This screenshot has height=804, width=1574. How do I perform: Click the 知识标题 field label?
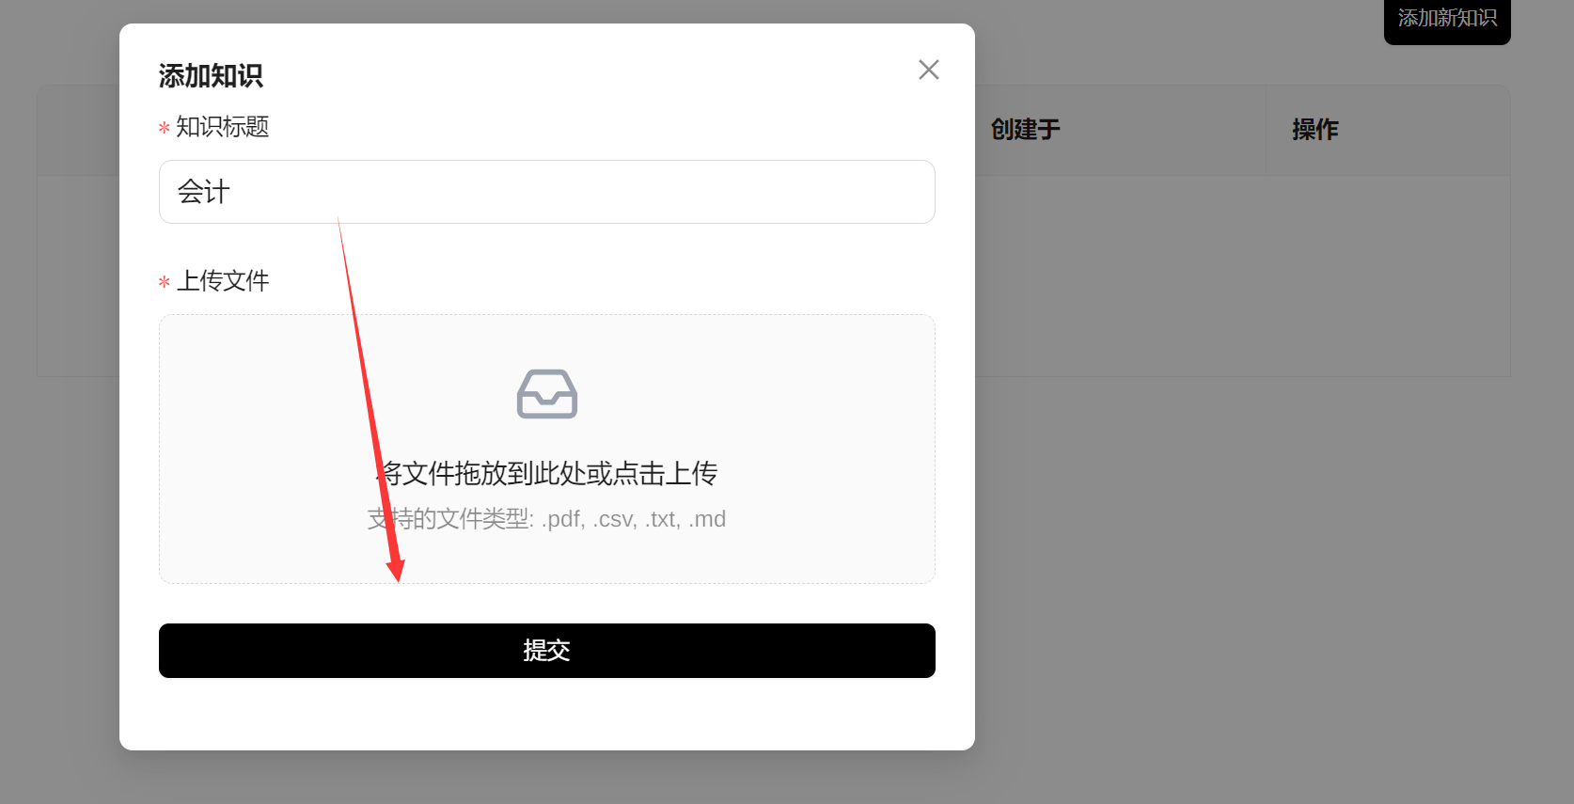click(x=223, y=127)
